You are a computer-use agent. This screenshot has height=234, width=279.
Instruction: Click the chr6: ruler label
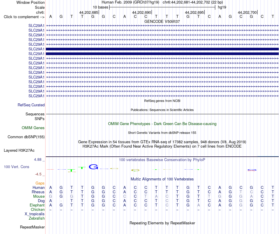pos(40,12)
